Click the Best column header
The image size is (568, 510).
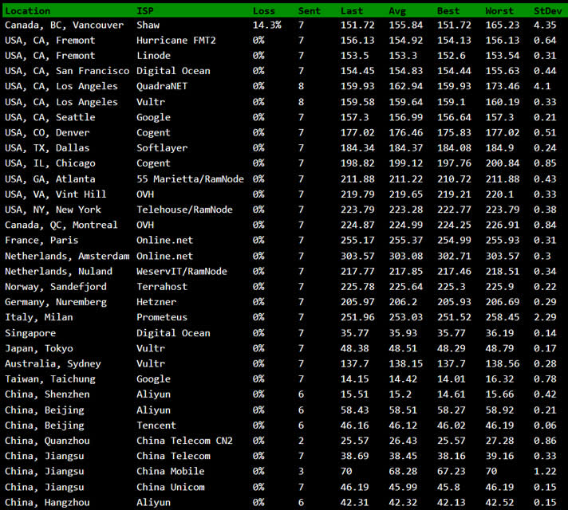pyautogui.click(x=448, y=11)
